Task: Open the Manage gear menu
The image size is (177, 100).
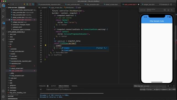Action: point(3,97)
